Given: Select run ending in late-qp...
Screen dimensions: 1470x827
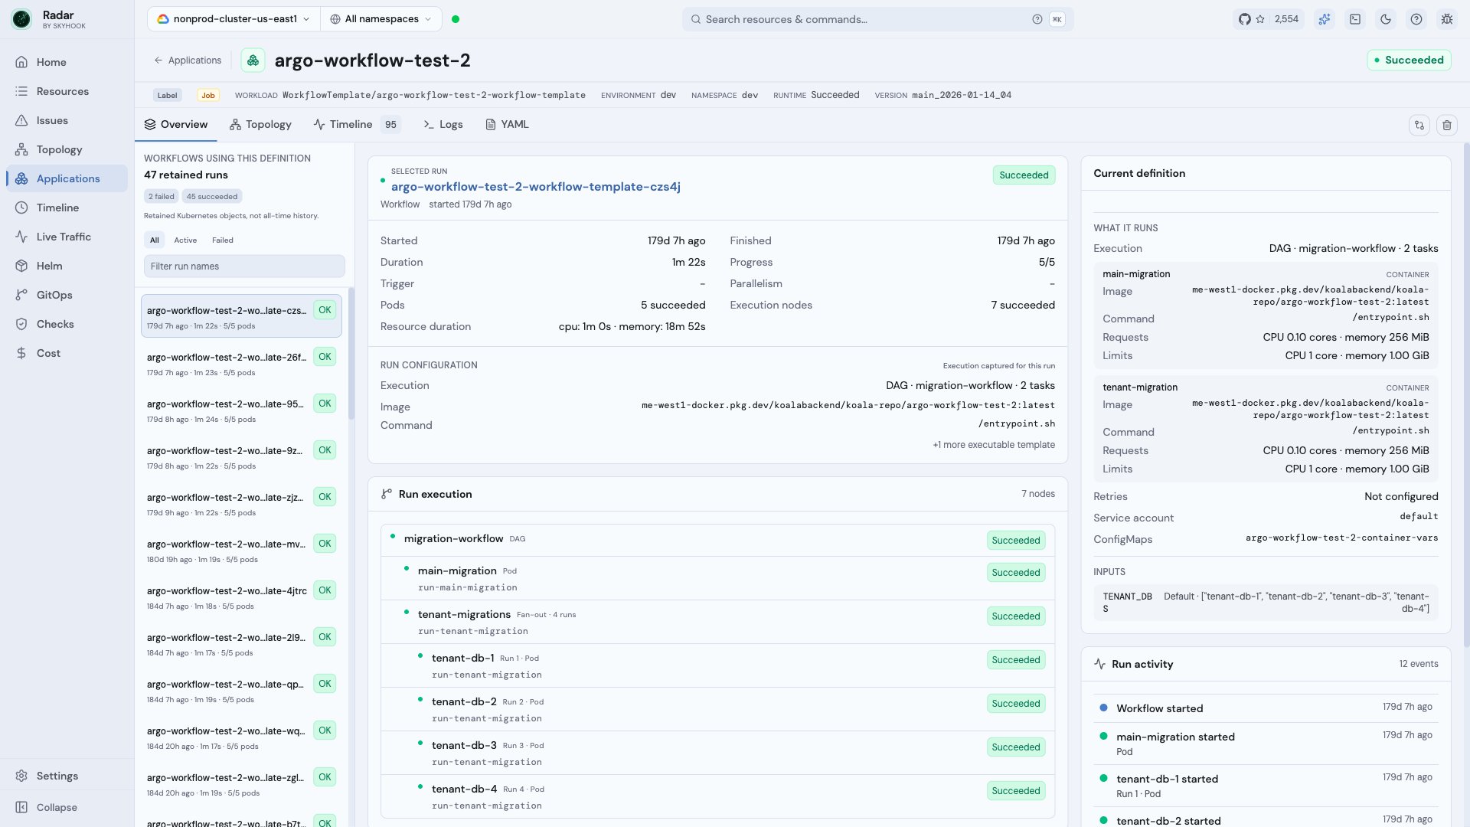Looking at the screenshot, I should pos(241,691).
